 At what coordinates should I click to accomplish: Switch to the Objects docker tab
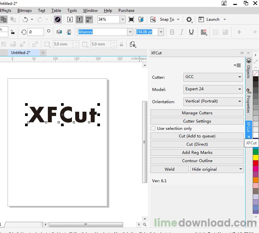pyautogui.click(x=249, y=69)
